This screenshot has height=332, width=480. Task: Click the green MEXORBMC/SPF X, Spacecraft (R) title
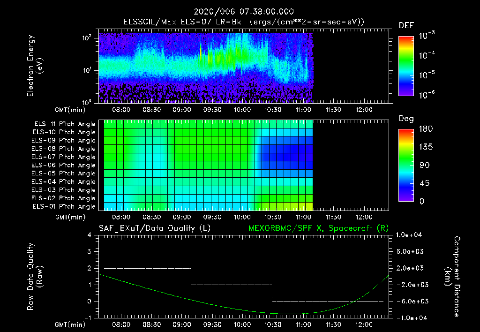(x=318, y=228)
